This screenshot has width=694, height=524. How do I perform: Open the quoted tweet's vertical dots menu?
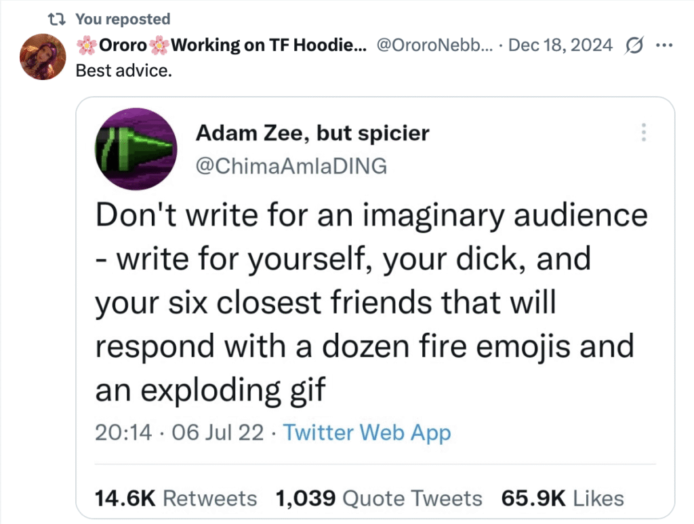coord(644,132)
